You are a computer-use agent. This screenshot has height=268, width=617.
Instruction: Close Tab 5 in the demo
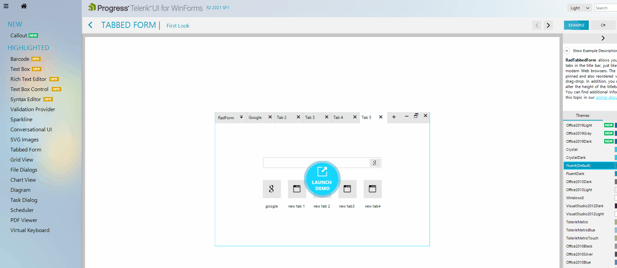(381, 117)
